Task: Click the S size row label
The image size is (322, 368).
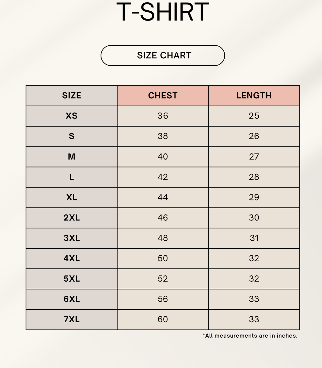Action: click(72, 136)
